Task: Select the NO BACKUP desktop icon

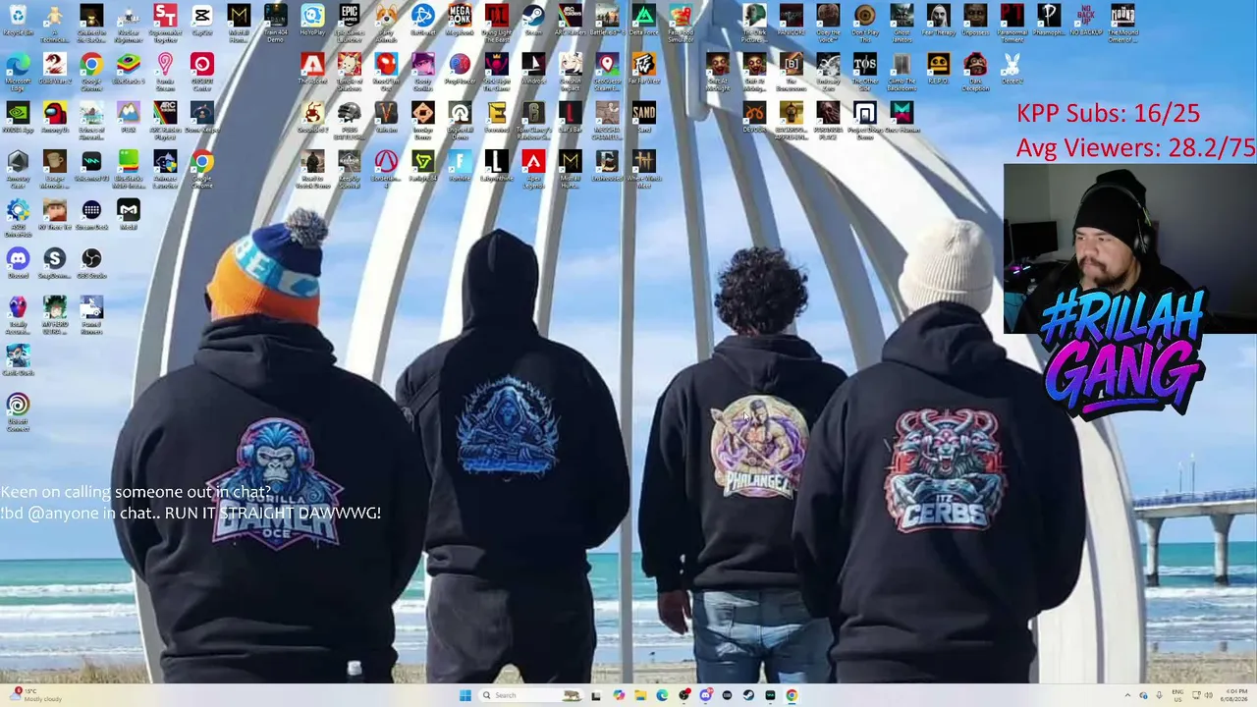Action: [1086, 20]
